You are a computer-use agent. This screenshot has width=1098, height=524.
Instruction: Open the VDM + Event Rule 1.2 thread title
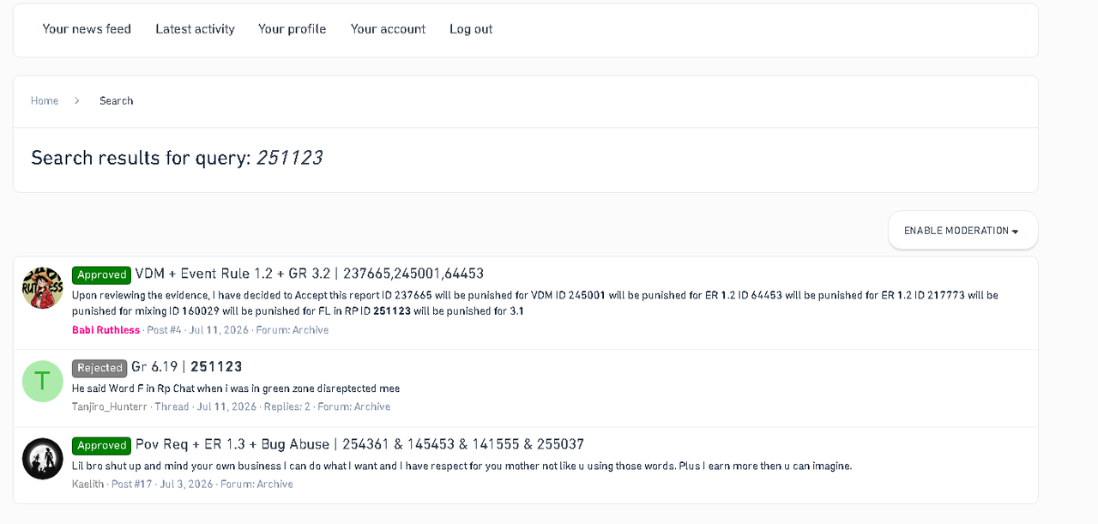[x=310, y=274]
